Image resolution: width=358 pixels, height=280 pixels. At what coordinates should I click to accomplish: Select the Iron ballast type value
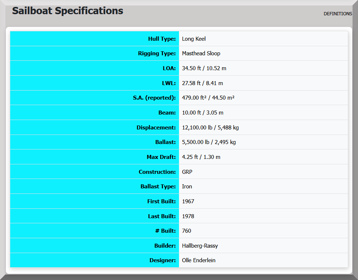[187, 187]
